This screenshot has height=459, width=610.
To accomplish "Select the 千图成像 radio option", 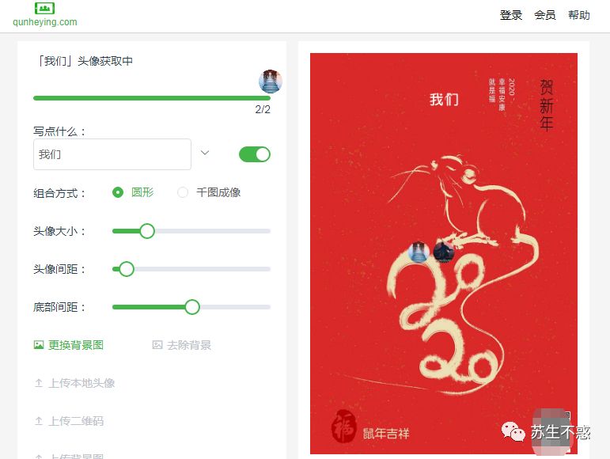I will coord(209,192).
